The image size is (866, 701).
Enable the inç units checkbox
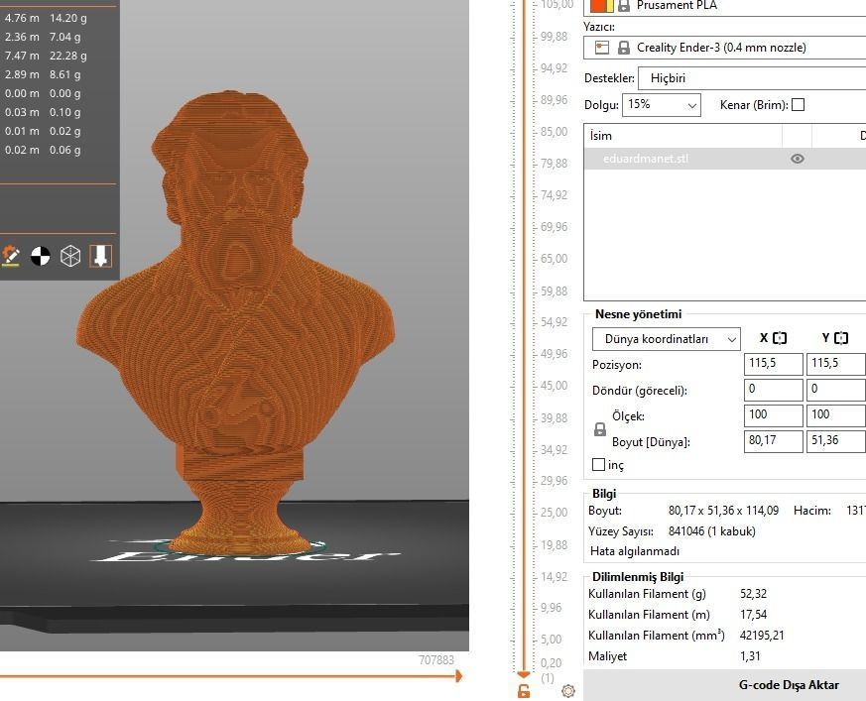[x=598, y=465]
